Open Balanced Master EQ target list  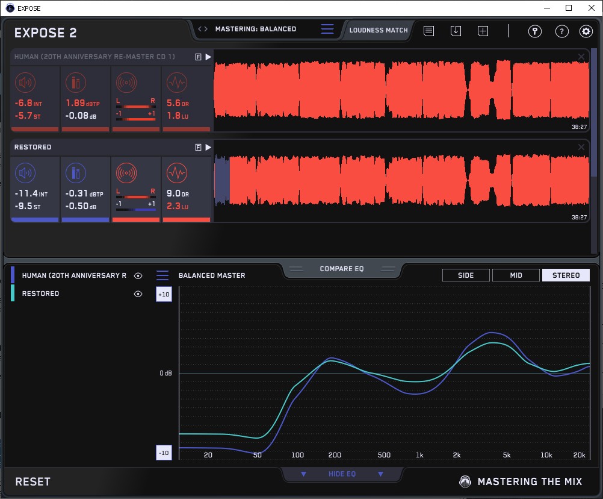162,275
